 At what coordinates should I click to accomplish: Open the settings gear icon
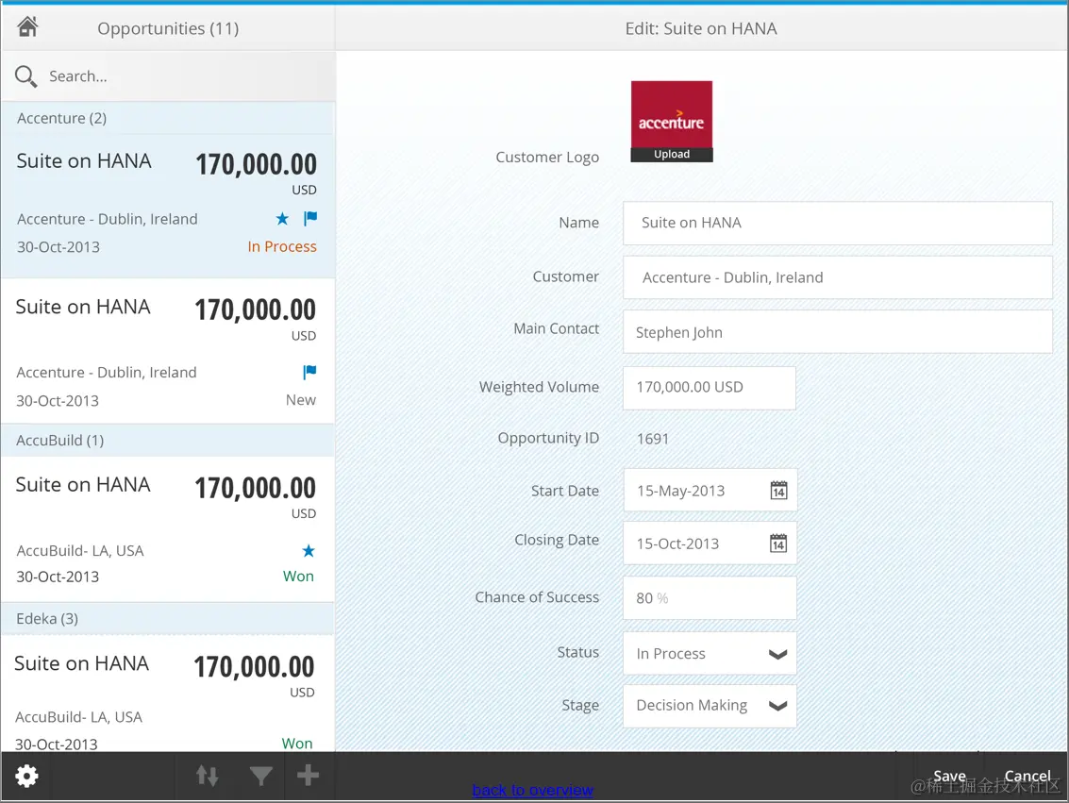(26, 776)
